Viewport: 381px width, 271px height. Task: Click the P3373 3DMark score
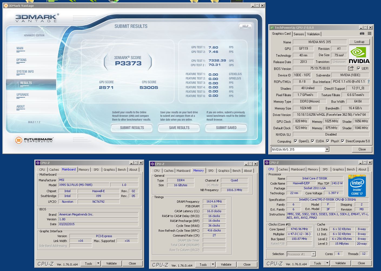128,63
